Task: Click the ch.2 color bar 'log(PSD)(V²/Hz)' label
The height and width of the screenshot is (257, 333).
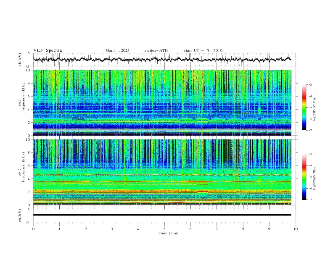Action: click(x=314, y=179)
